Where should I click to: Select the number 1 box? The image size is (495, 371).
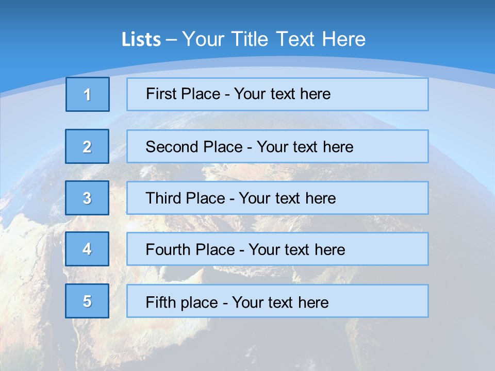click(88, 94)
